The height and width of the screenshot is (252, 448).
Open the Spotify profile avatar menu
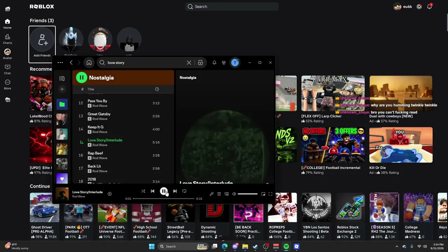coord(235,63)
